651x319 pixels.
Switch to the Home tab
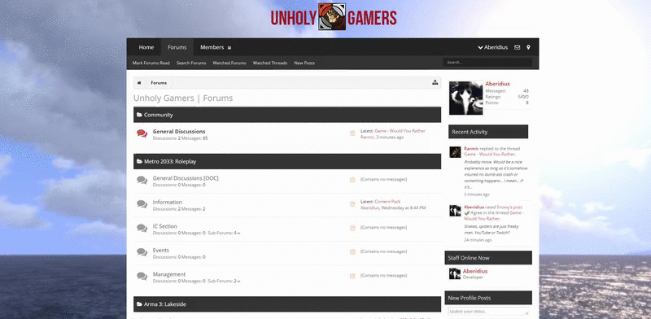[146, 47]
